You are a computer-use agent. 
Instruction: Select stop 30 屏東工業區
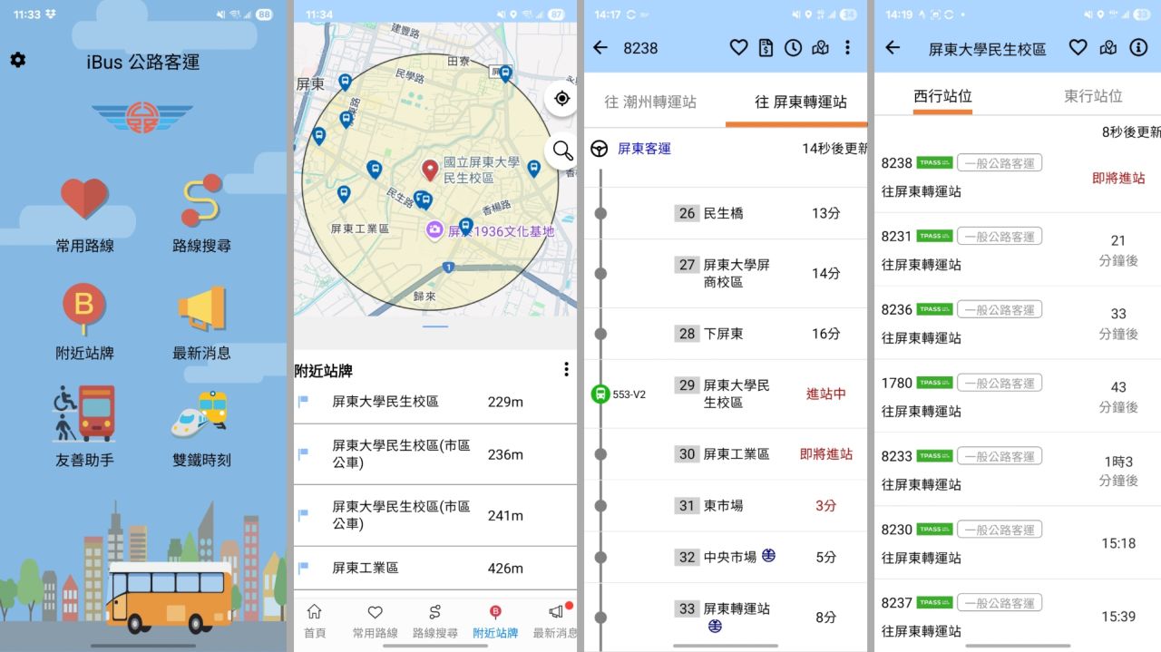point(726,454)
